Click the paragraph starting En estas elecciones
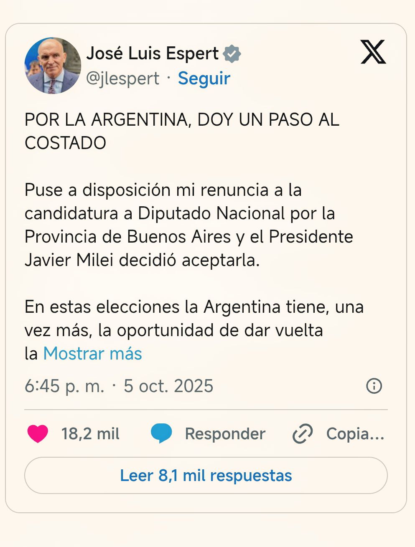This screenshot has height=547, width=415. point(194,319)
